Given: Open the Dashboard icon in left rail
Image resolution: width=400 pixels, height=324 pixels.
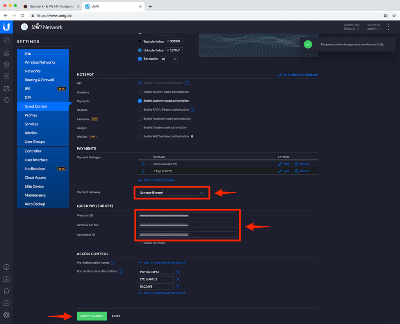Looking at the screenshot, I should [6, 40].
